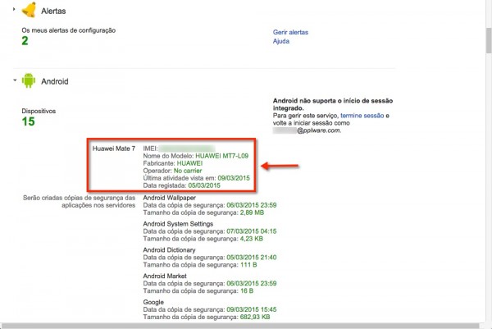This screenshot has height=329, width=492.
Task: Click the horizontal scrollbar at bottom
Action: click(239, 326)
